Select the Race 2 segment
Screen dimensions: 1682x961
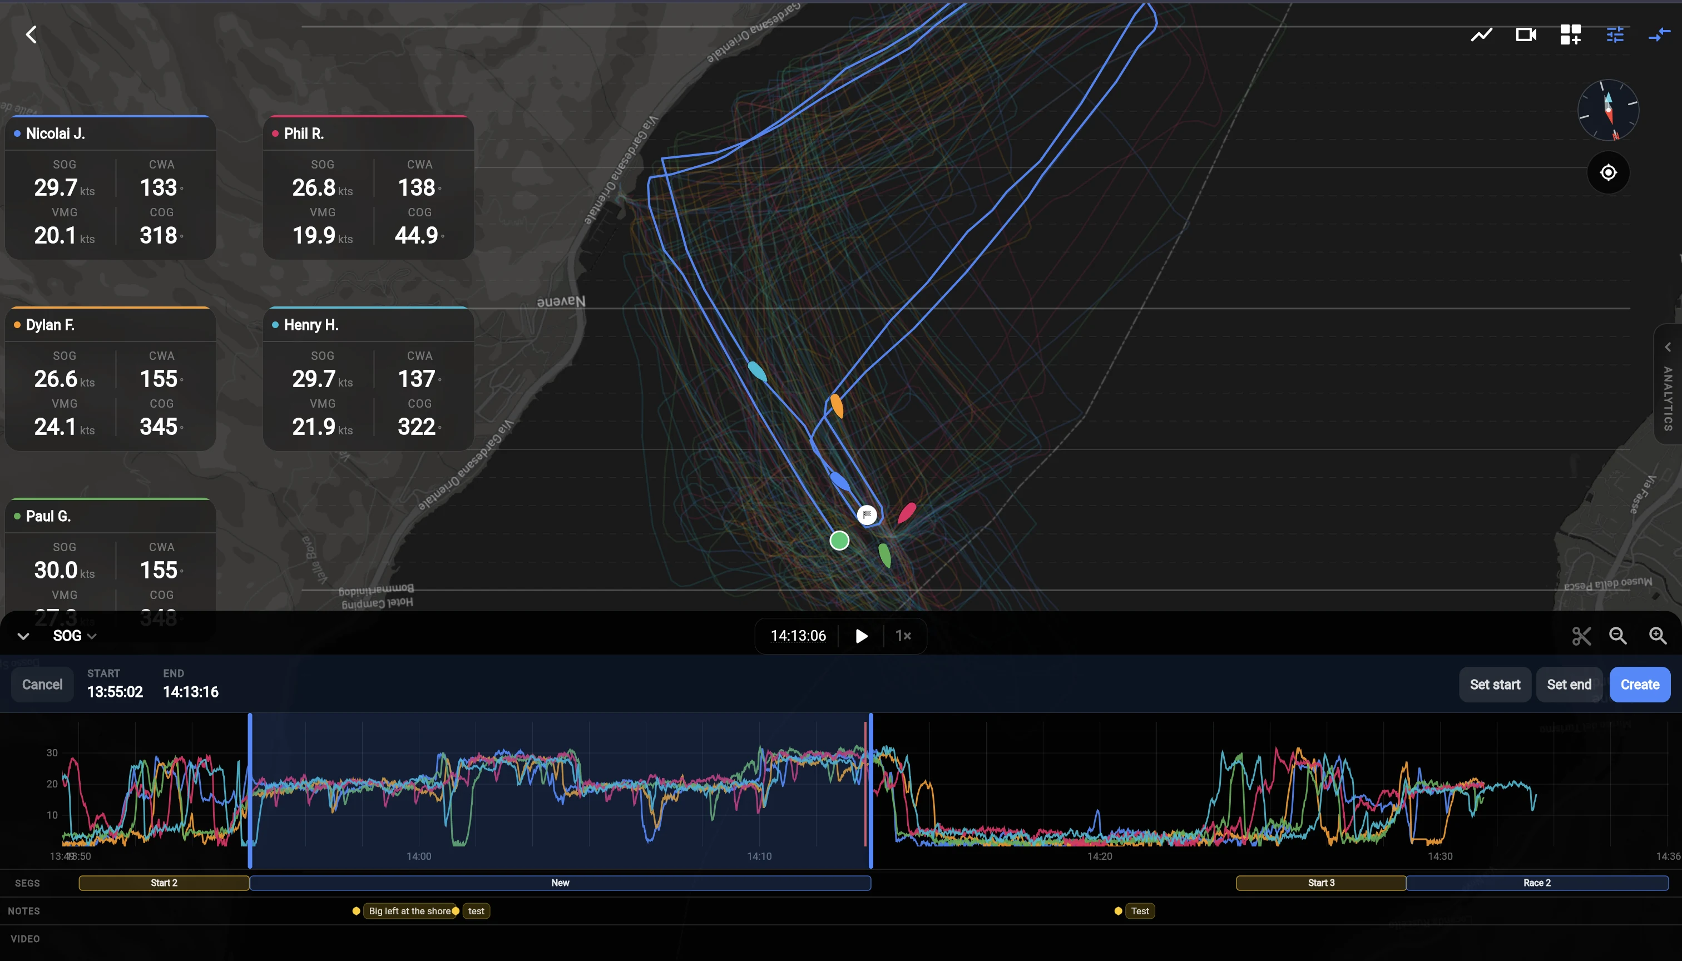(x=1537, y=883)
